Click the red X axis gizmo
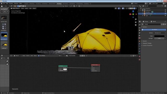 click(130, 14)
